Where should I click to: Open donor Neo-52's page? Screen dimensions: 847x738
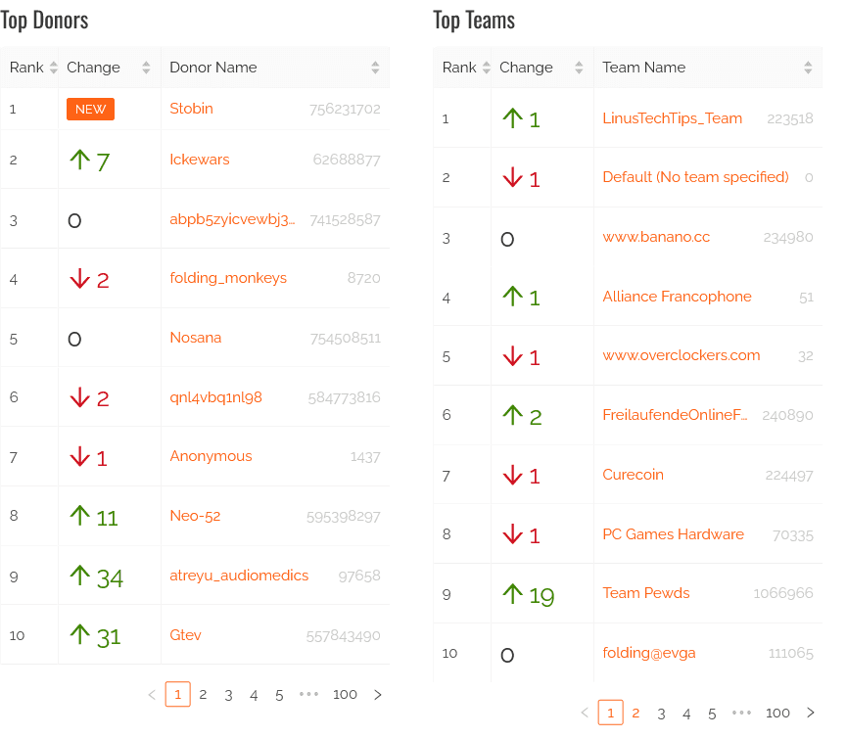point(195,516)
